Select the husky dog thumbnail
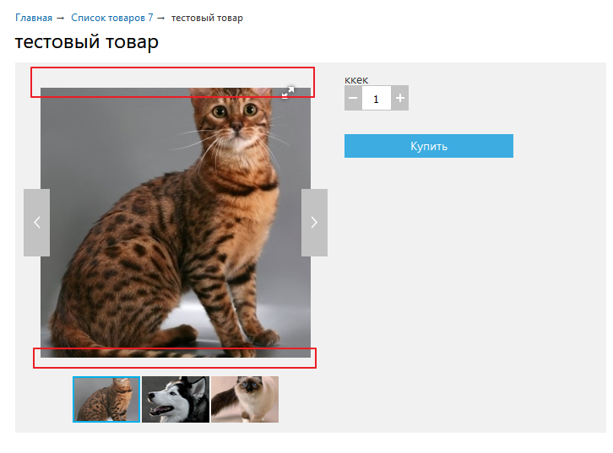This screenshot has height=453, width=613. [176, 399]
